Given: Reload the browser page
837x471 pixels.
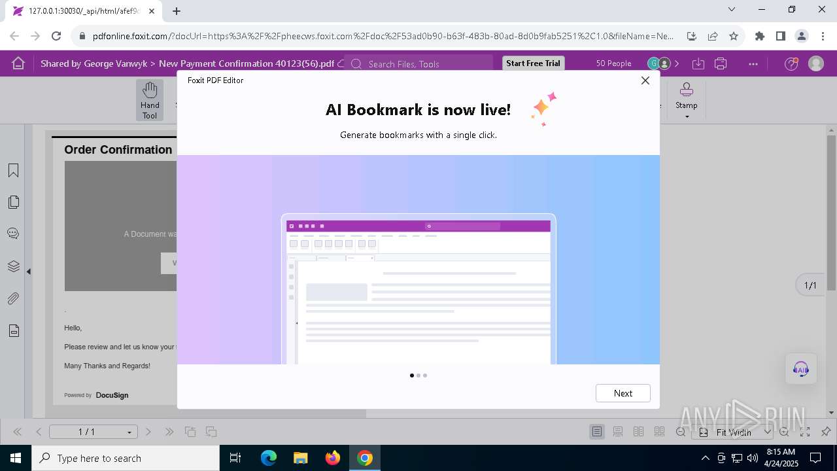Looking at the screenshot, I should point(56,37).
